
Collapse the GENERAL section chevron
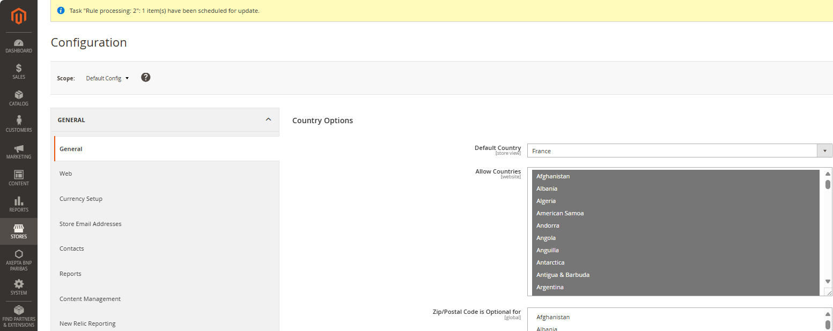pos(268,120)
